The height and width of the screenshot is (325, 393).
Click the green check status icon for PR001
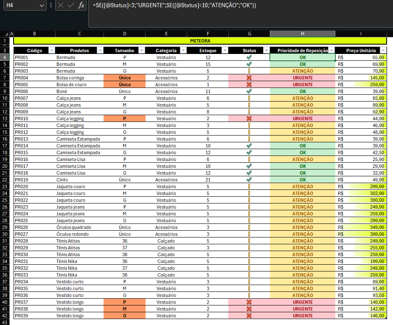249,57
